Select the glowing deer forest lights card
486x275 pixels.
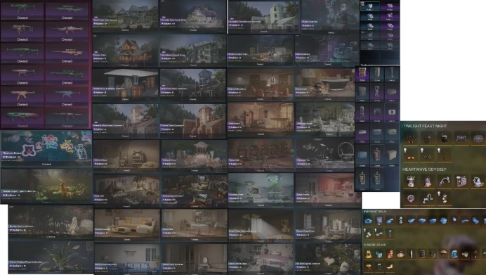(x=46, y=186)
